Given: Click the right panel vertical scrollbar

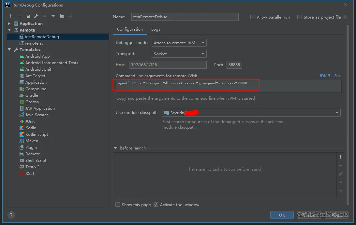Looking at the screenshot, I should [x=348, y=115].
